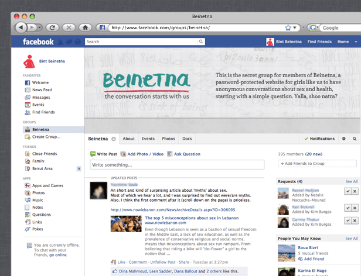Click the Write something post box

177,165
